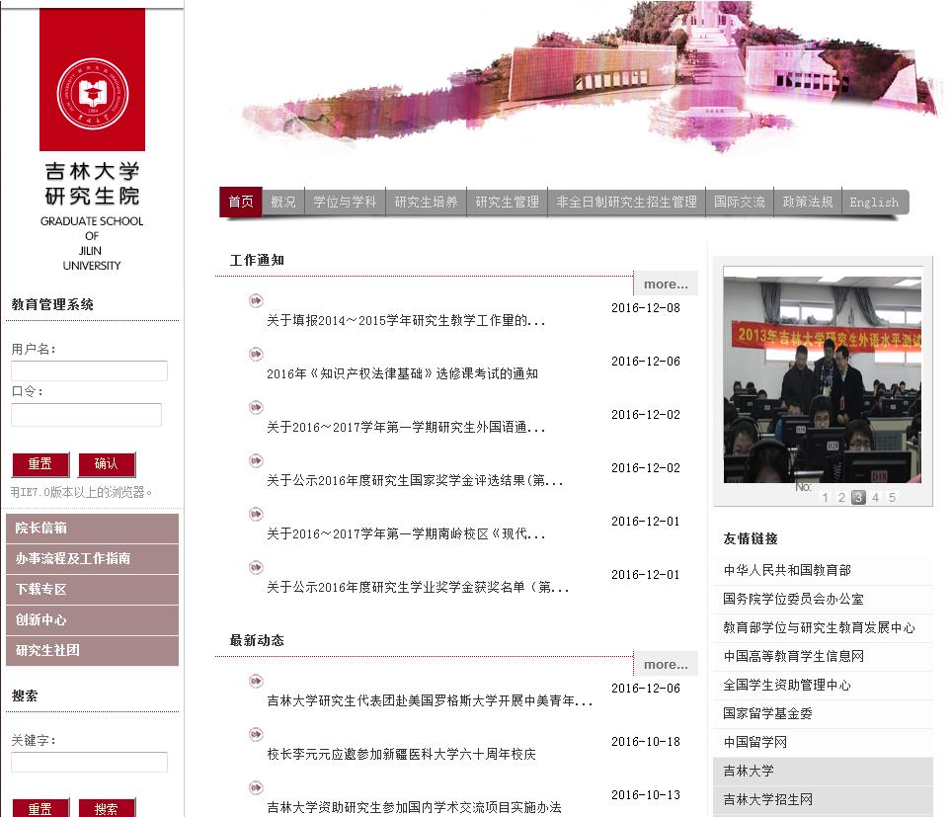This screenshot has height=817, width=952.
Task: Switch to the English site tab
Action: coord(874,202)
